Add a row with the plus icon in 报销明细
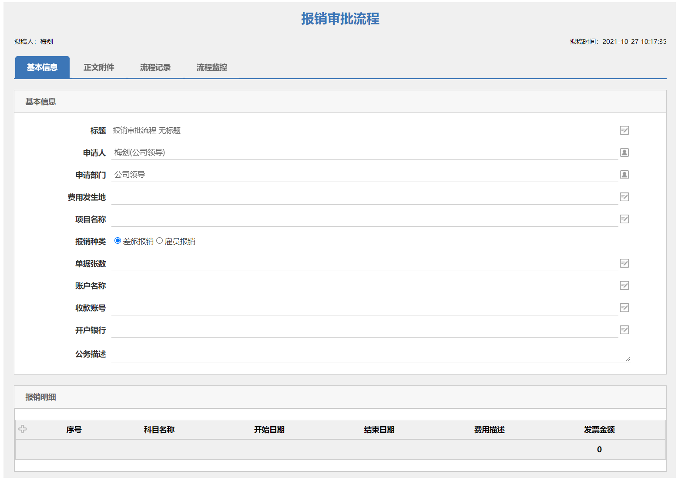678x484 pixels. click(23, 429)
